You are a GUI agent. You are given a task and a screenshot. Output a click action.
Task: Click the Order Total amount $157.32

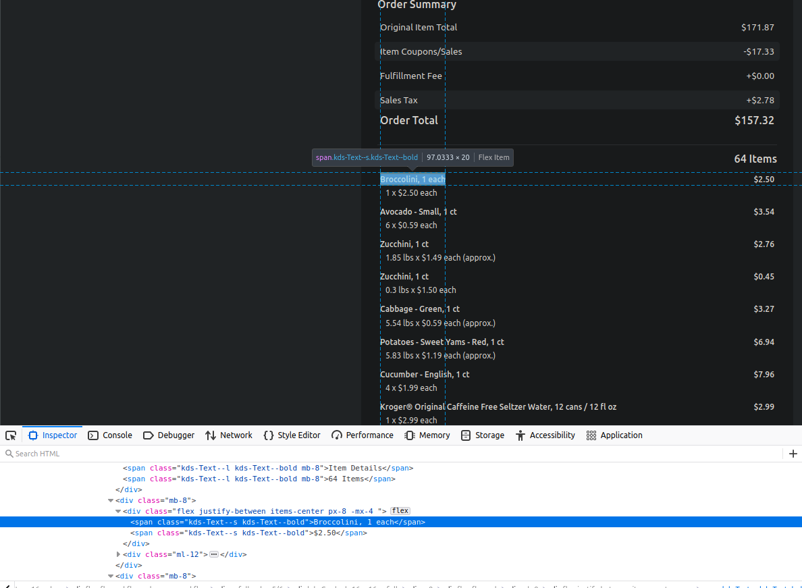pos(755,121)
